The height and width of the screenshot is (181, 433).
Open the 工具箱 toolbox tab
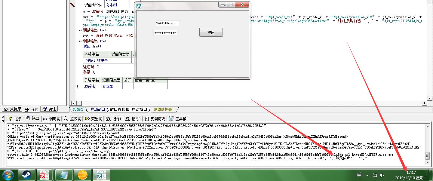tap(178, 119)
